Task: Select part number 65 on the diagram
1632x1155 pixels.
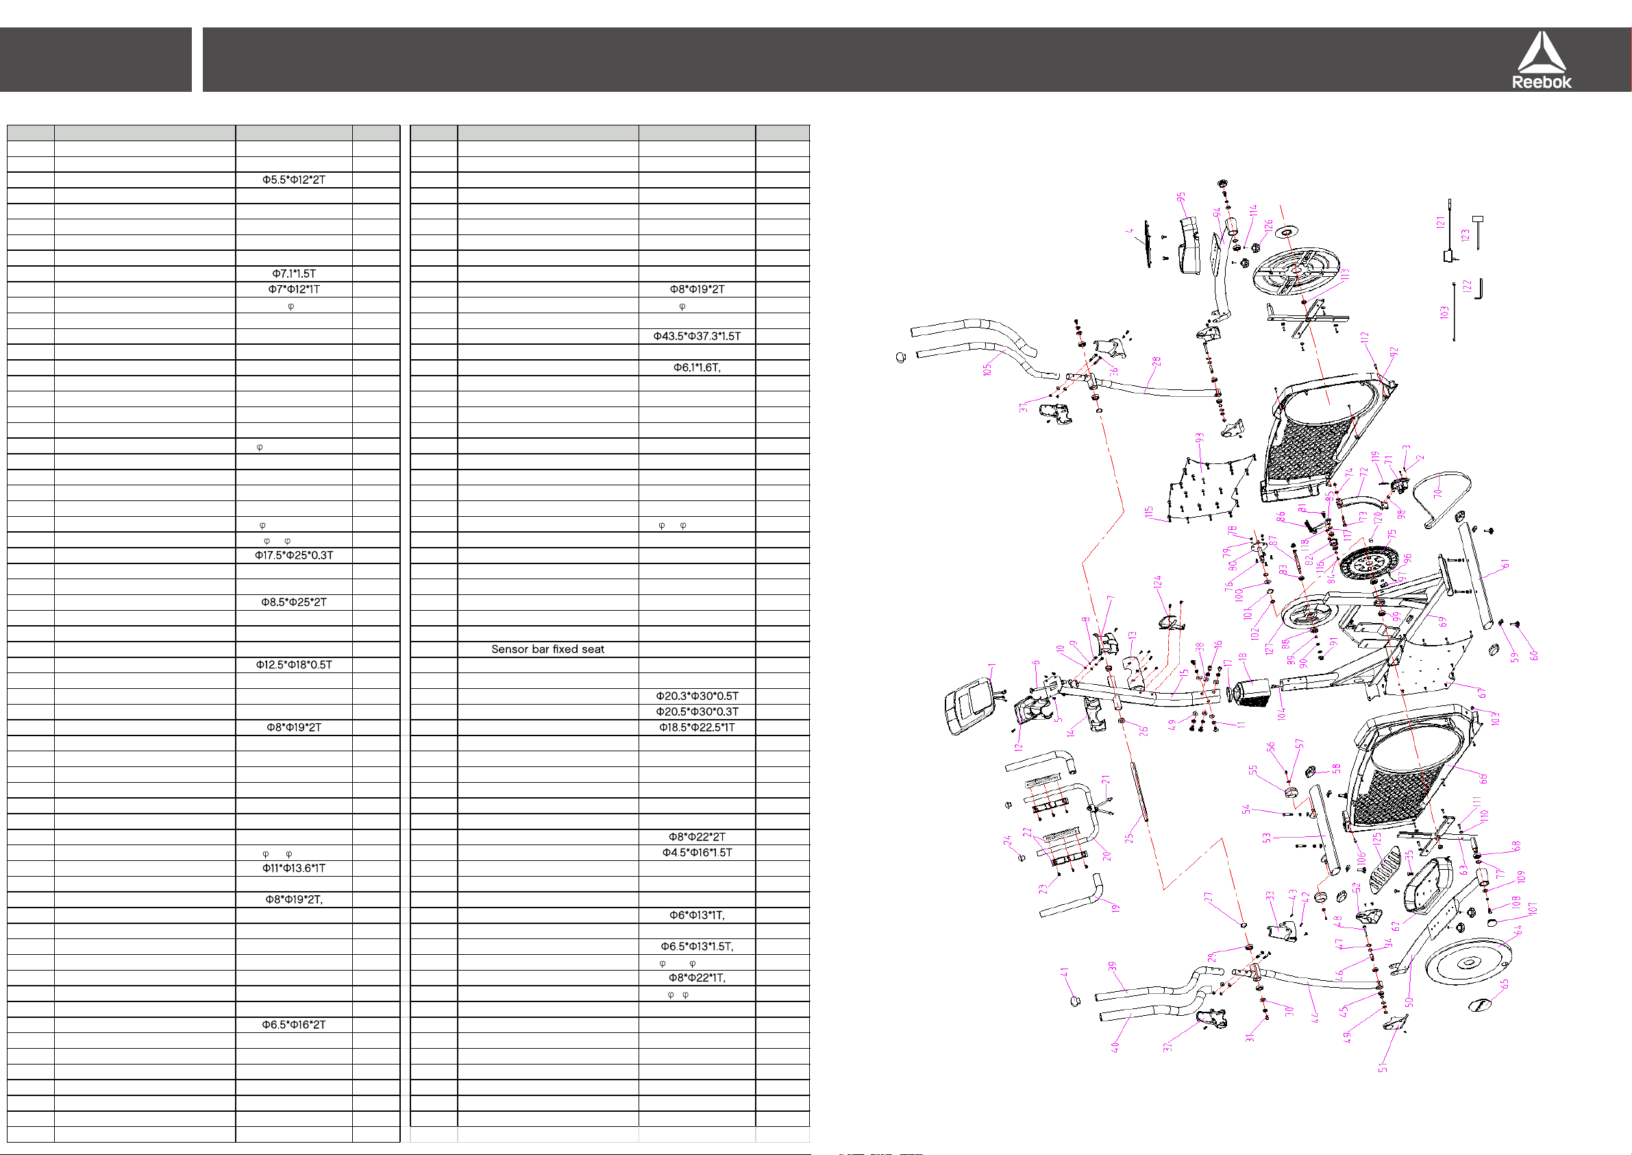Action: point(1504,985)
